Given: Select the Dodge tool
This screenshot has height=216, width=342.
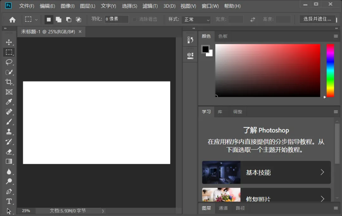Looking at the screenshot, I should click(9, 181).
